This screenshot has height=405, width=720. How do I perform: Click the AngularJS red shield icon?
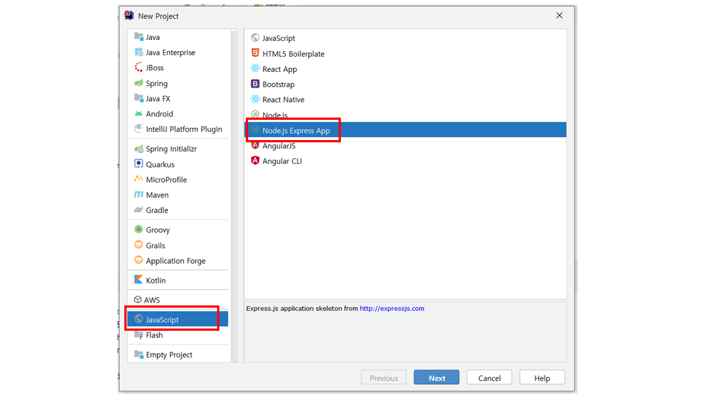click(255, 146)
